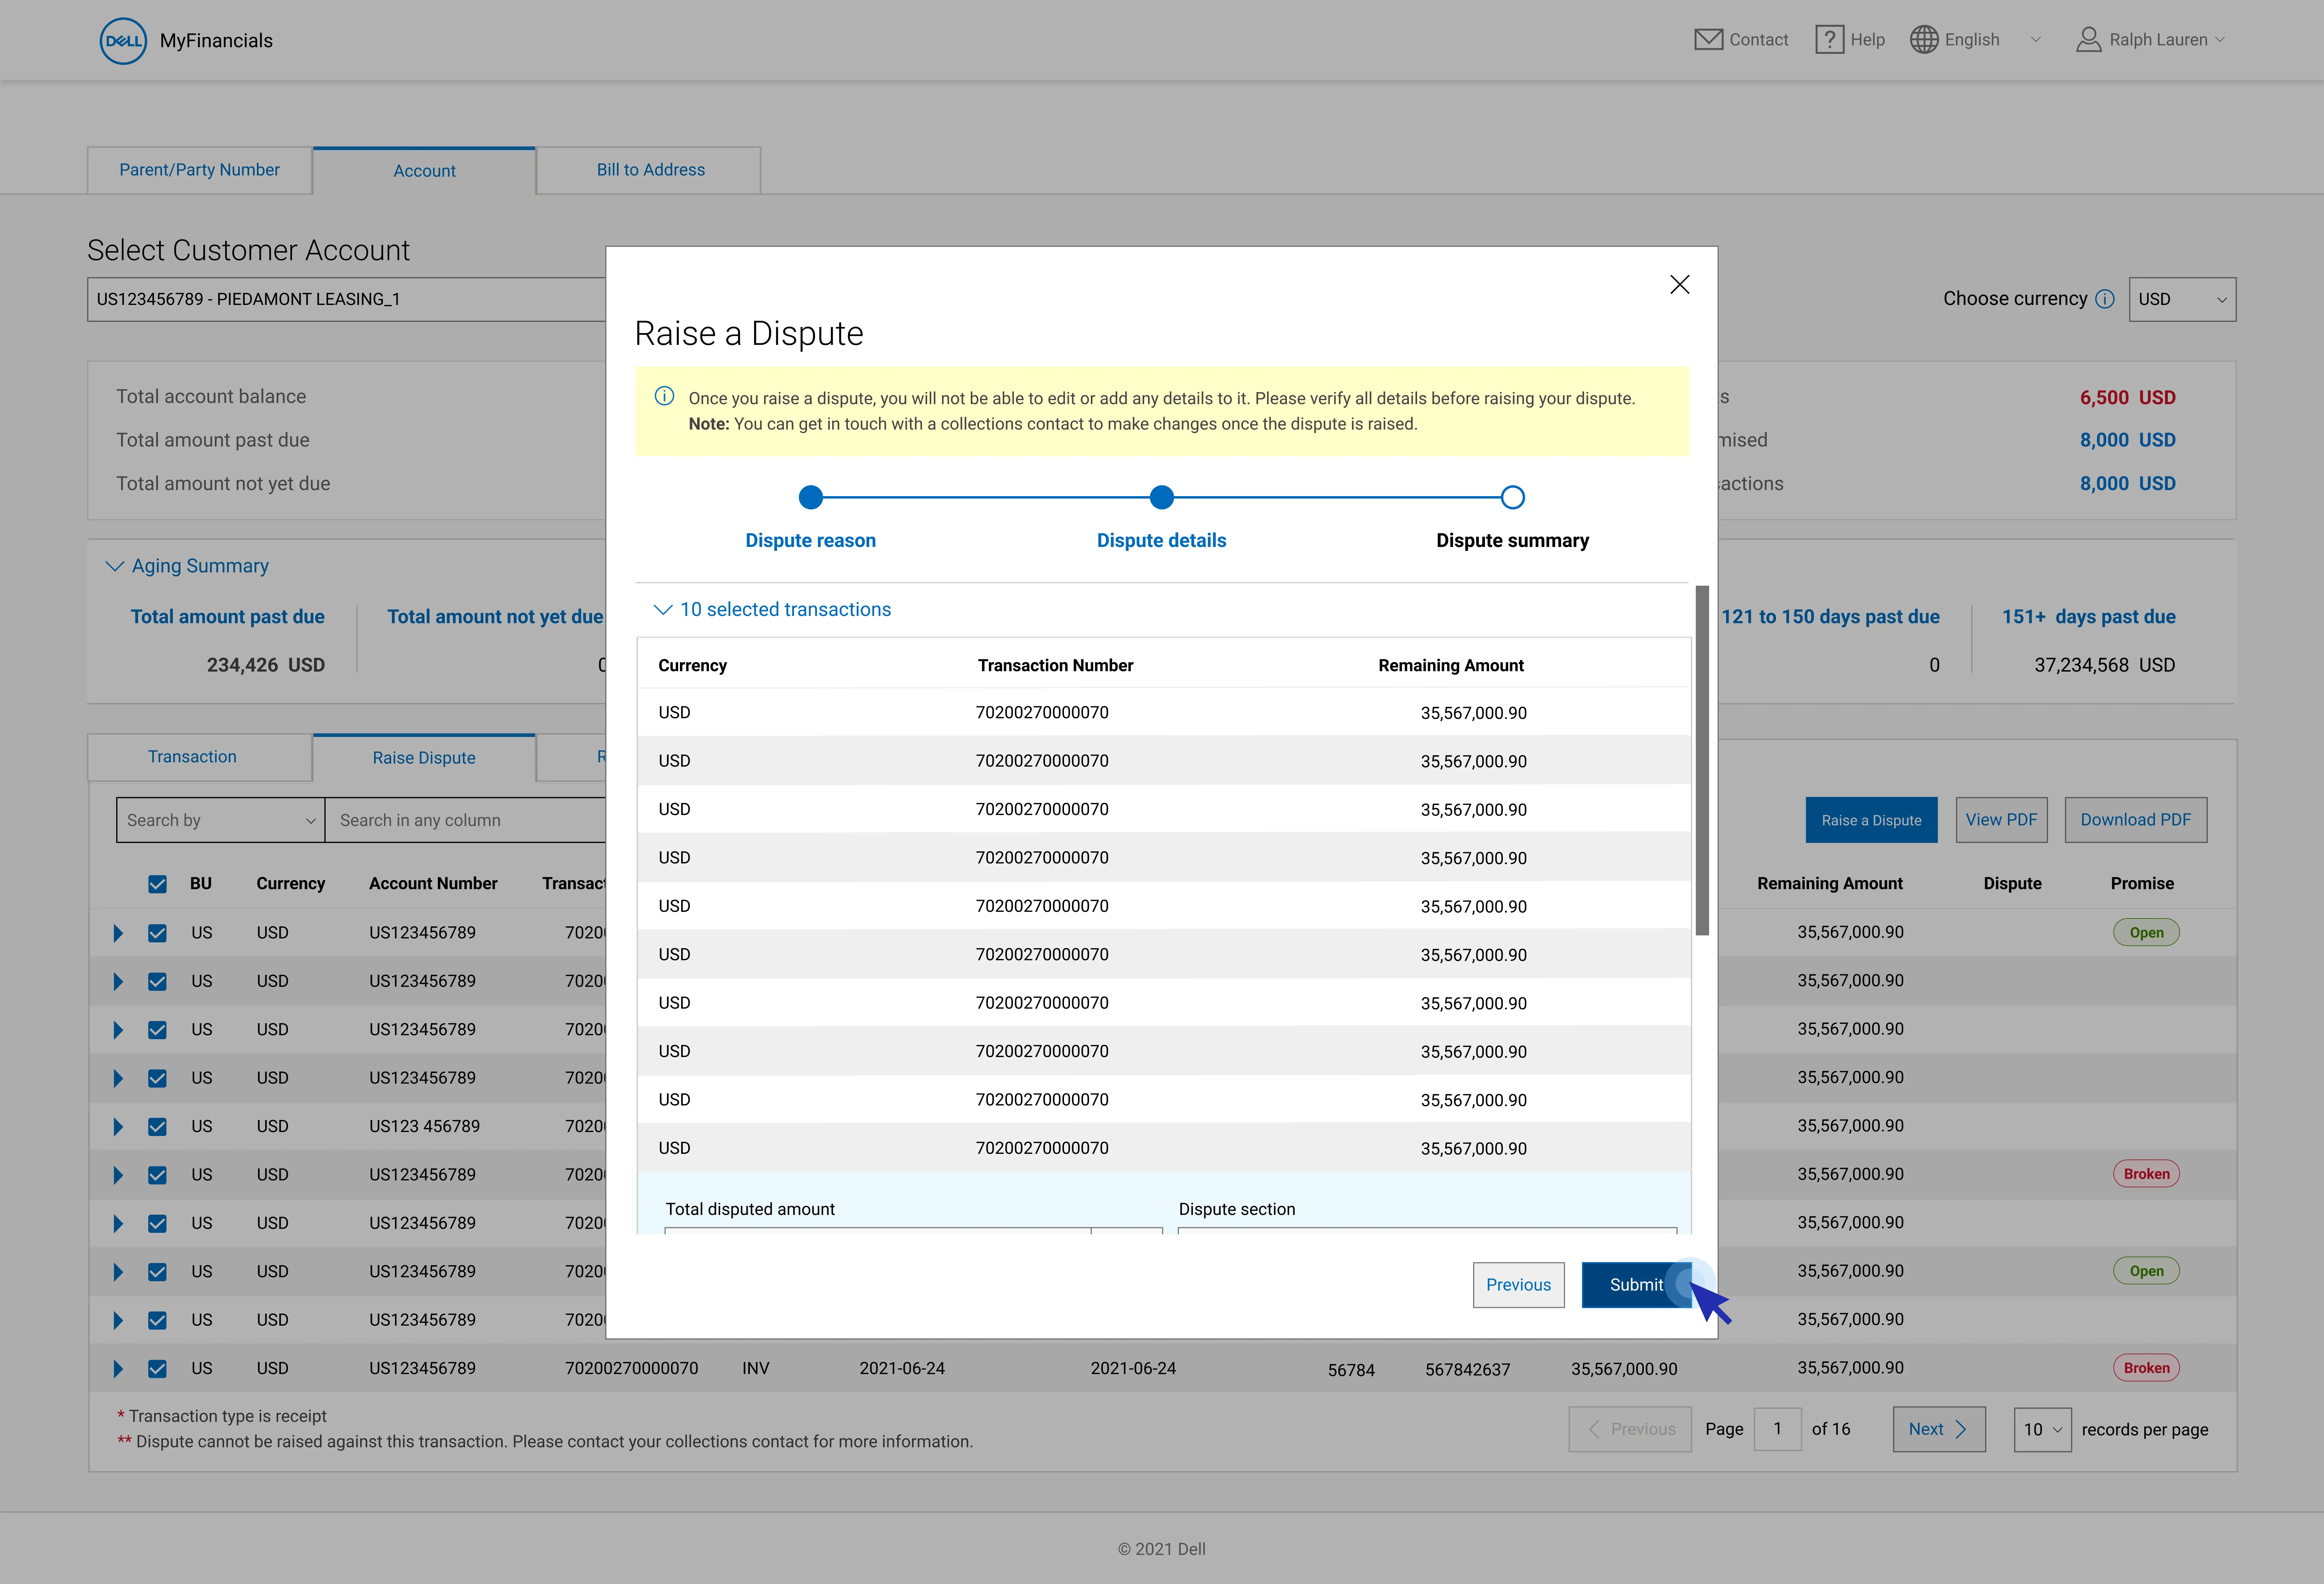The height and width of the screenshot is (1584, 2324).
Task: Click the Raise a Dispute button
Action: click(x=1871, y=820)
